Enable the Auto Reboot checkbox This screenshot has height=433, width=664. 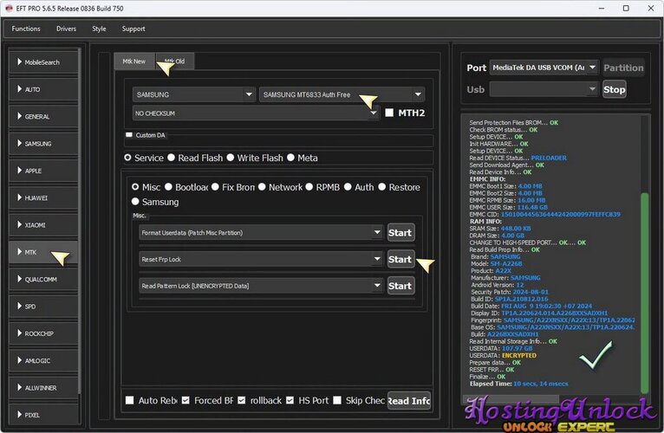click(x=129, y=400)
